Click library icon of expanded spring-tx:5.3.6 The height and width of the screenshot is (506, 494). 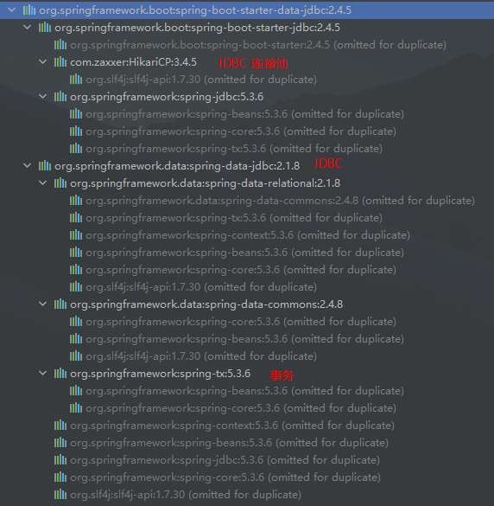60,374
